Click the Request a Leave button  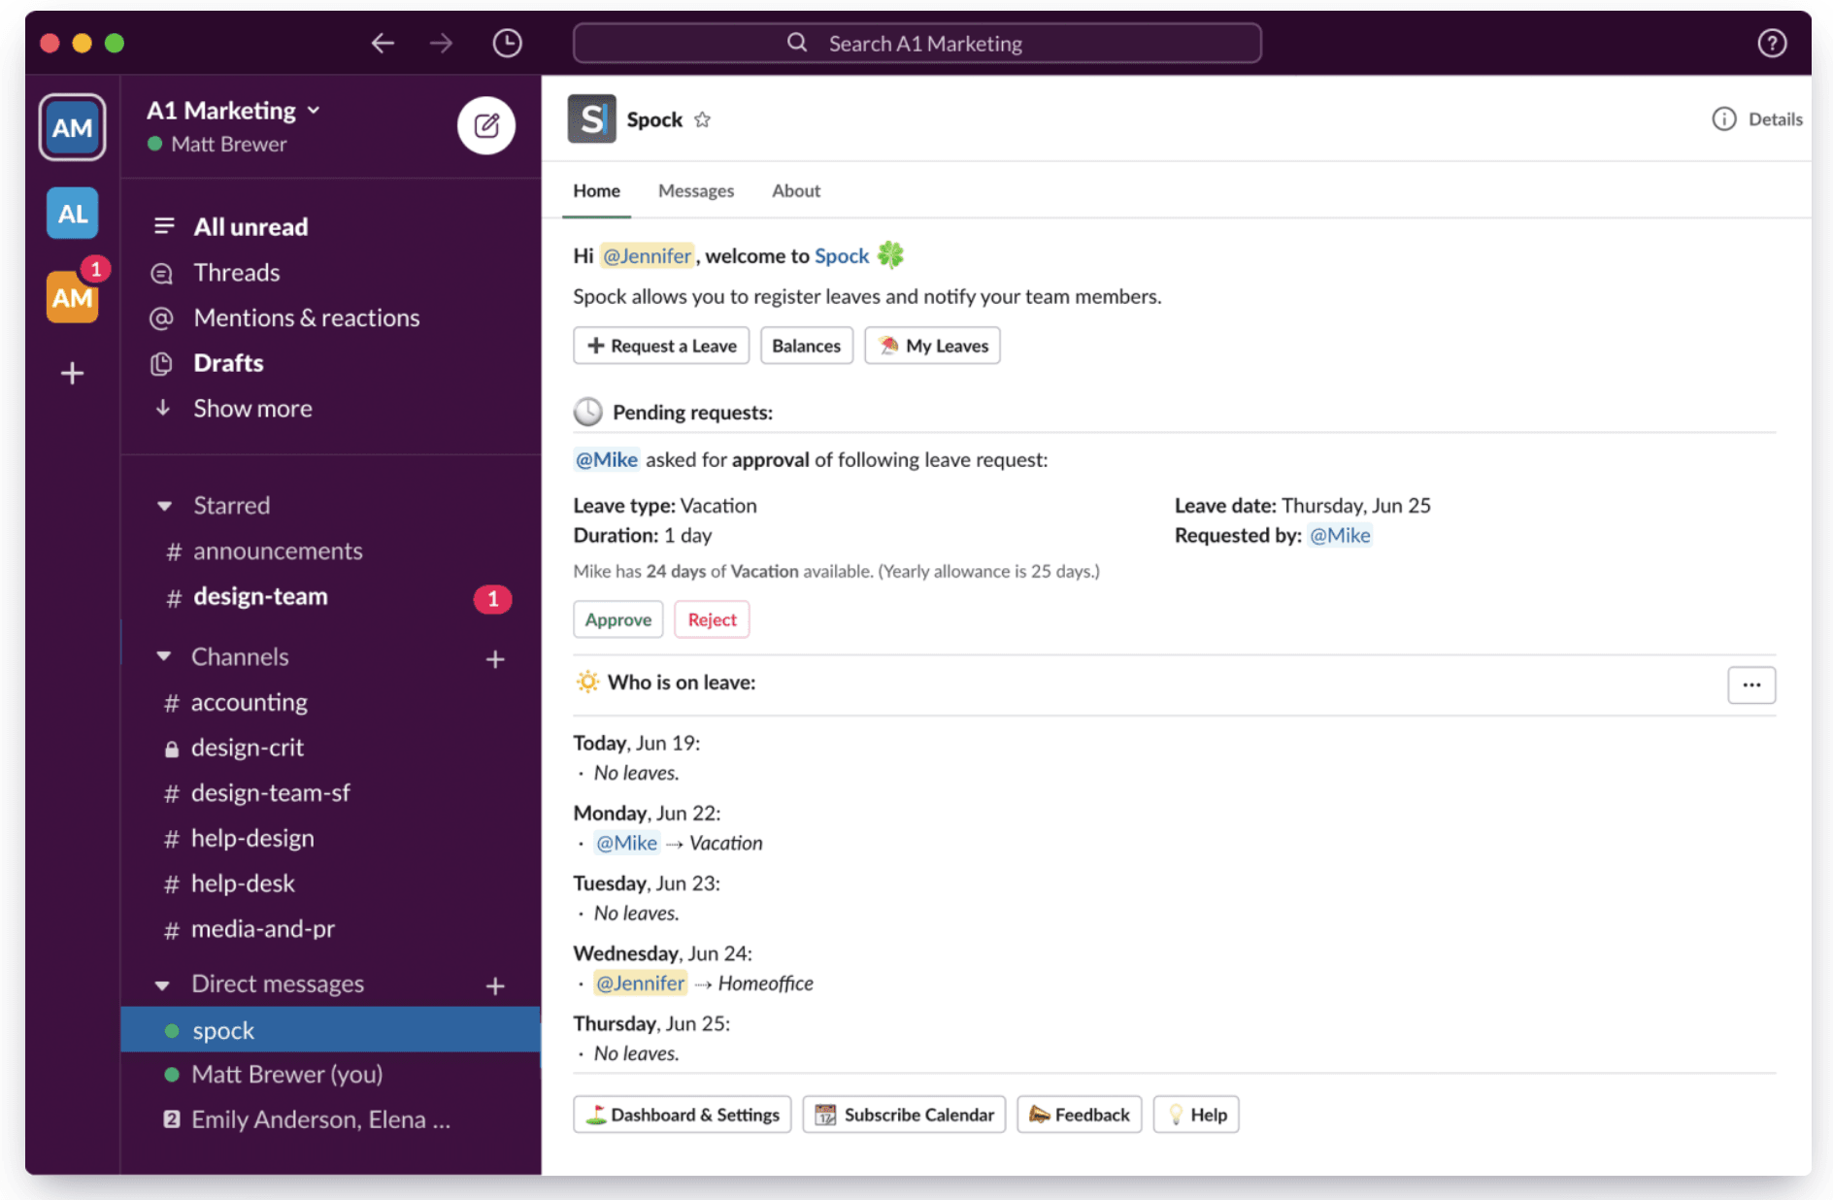[x=661, y=346]
